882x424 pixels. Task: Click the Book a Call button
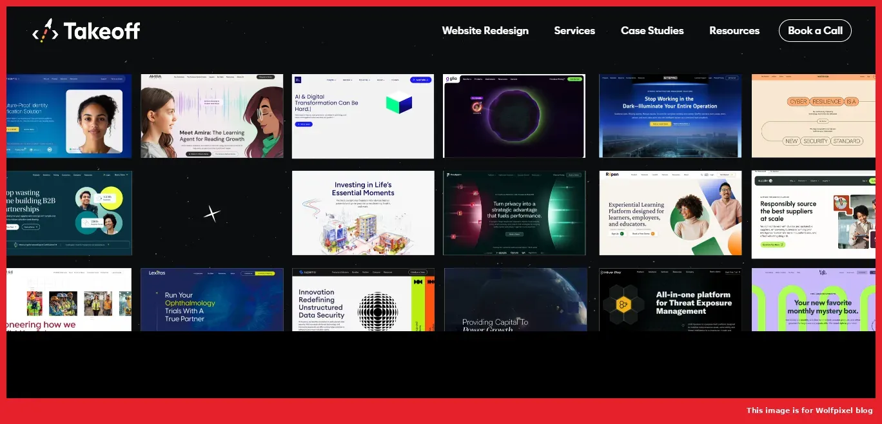tap(815, 30)
